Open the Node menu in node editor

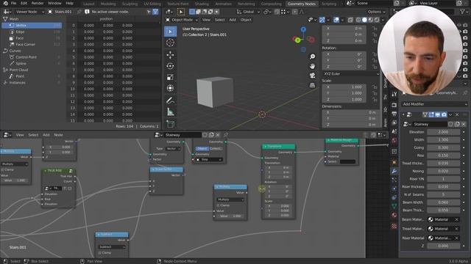coord(58,135)
